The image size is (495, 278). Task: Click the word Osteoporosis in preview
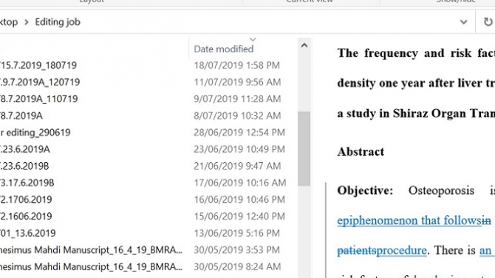pyautogui.click(x=441, y=190)
